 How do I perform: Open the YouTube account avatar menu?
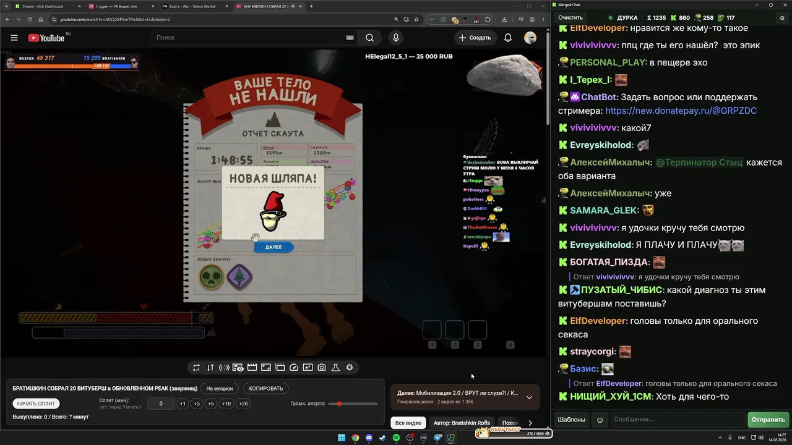(530, 38)
